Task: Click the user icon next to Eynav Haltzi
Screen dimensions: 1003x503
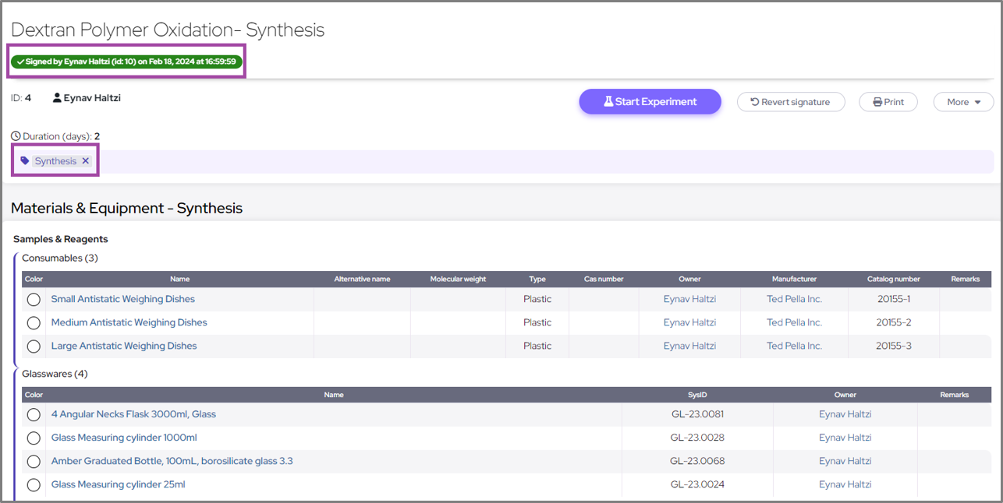Action: coord(57,98)
